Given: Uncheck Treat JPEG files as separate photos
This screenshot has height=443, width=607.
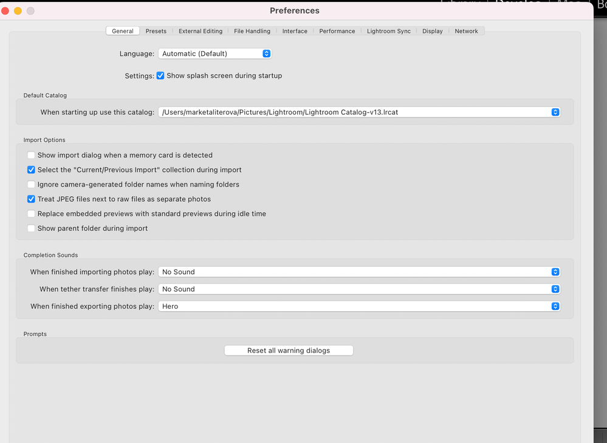Looking at the screenshot, I should click(32, 199).
